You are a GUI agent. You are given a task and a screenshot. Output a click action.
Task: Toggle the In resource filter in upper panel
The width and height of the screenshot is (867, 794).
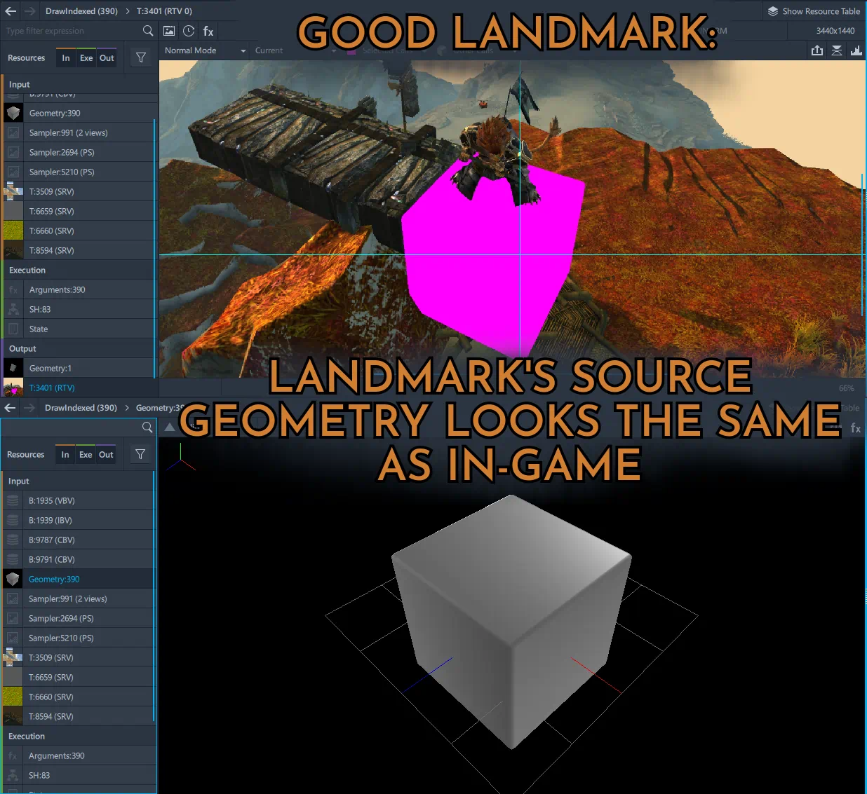(x=66, y=58)
